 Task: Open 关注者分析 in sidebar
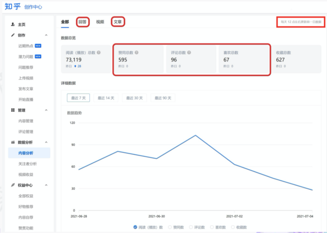click(x=27, y=164)
